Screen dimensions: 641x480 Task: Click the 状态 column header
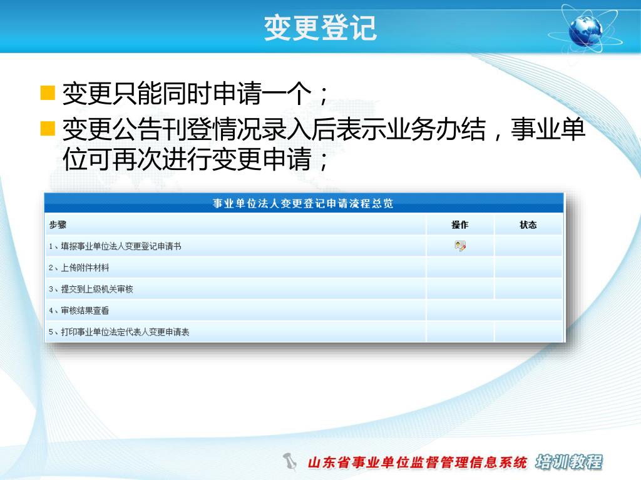(x=528, y=224)
